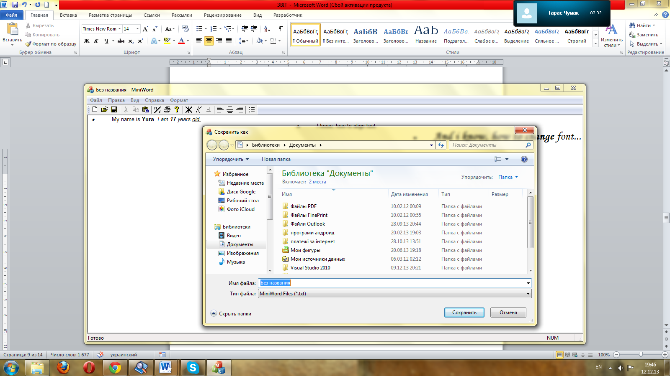Open Skype from Windows taskbar
670x376 pixels.
(x=193, y=368)
